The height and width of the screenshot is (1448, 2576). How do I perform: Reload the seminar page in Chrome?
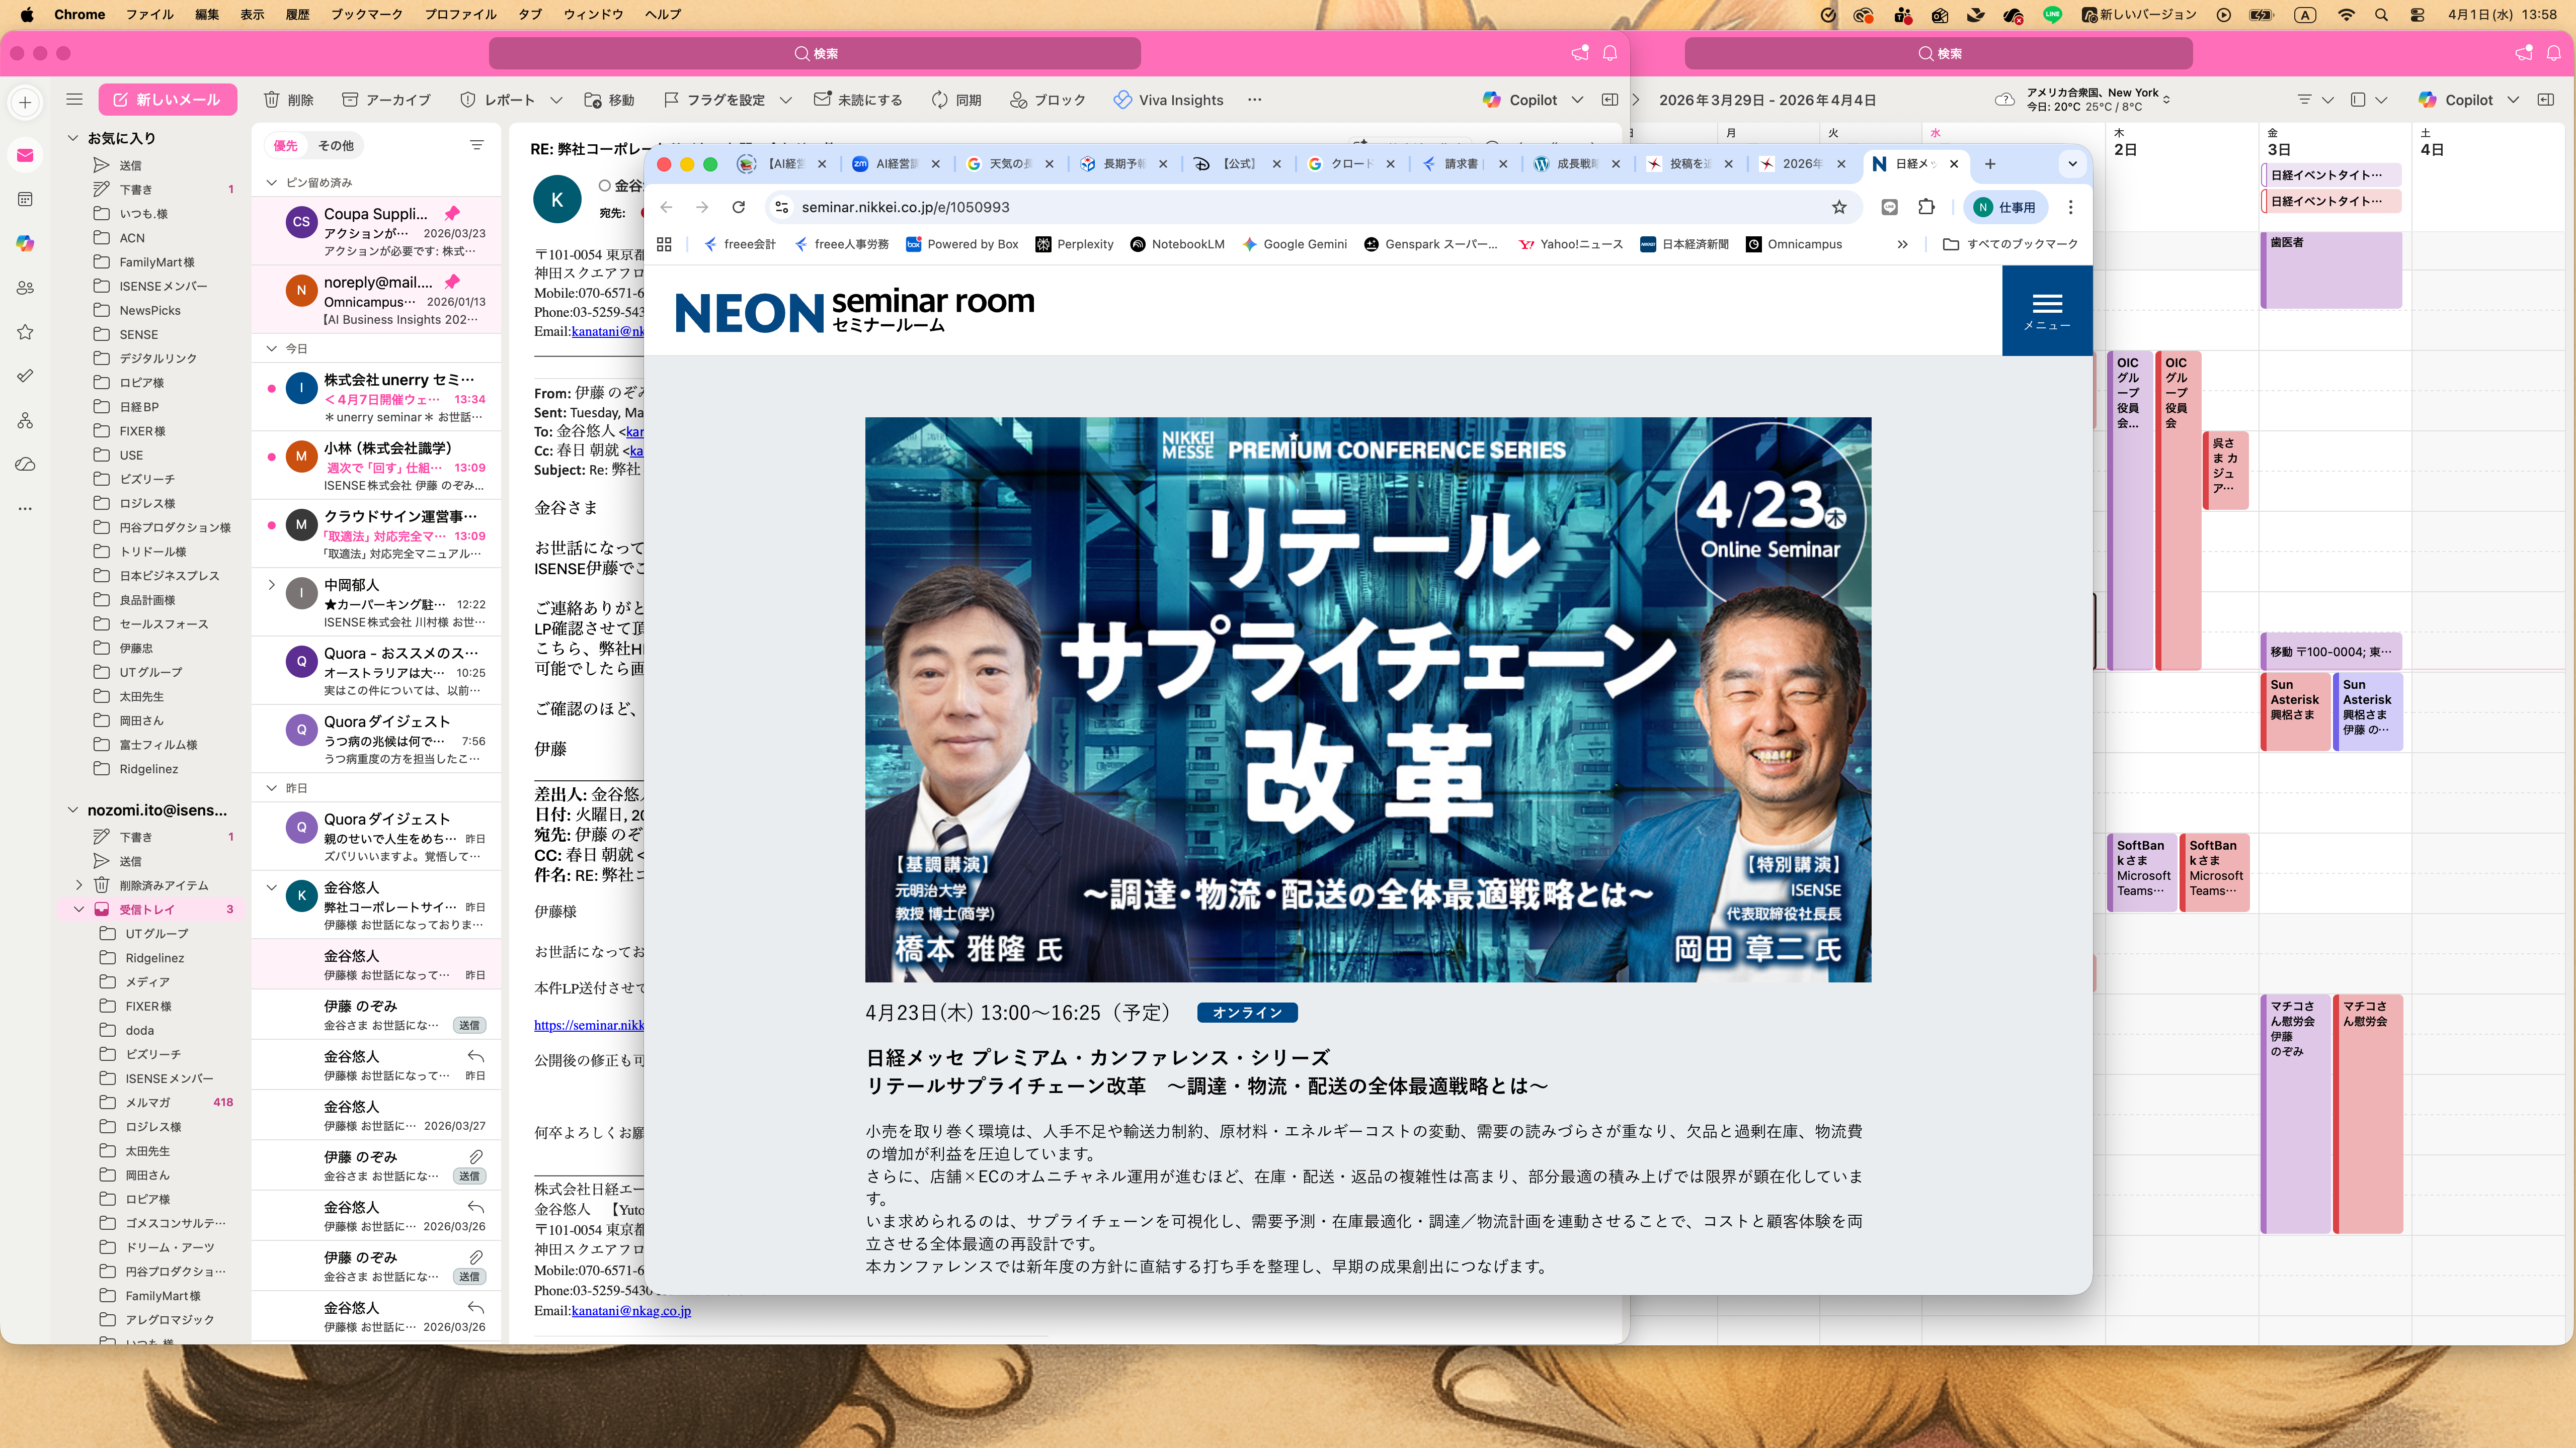coord(738,207)
